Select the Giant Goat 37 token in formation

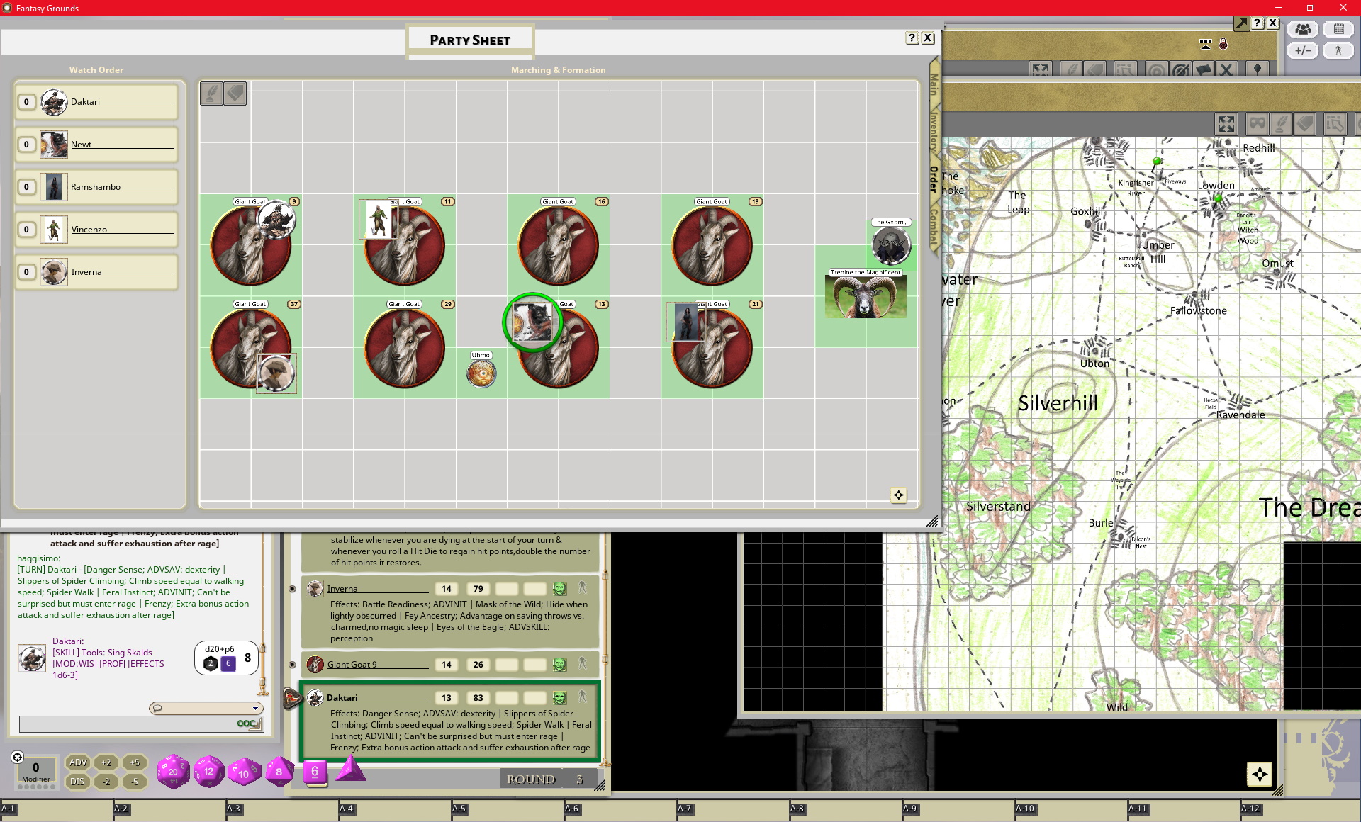[x=251, y=347]
